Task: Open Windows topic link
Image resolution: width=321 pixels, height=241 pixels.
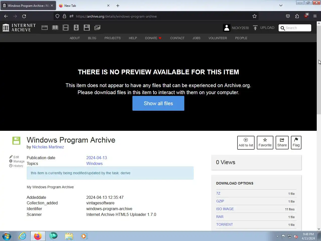Action: [94, 163]
